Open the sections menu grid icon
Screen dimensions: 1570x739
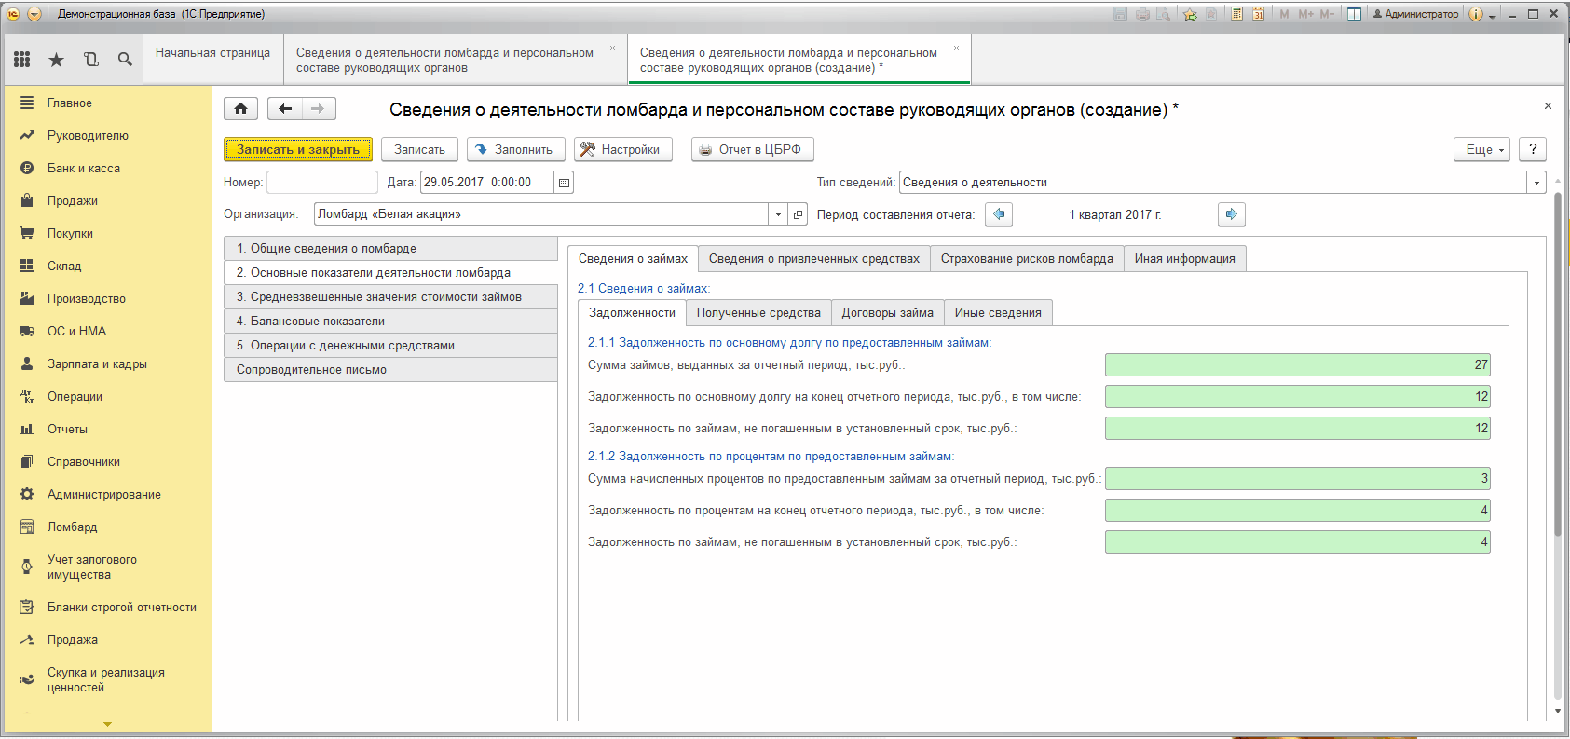tap(22, 60)
